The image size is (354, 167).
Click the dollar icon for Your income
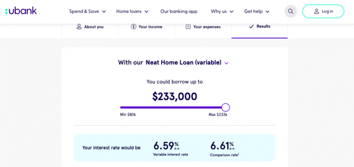[x=134, y=27]
